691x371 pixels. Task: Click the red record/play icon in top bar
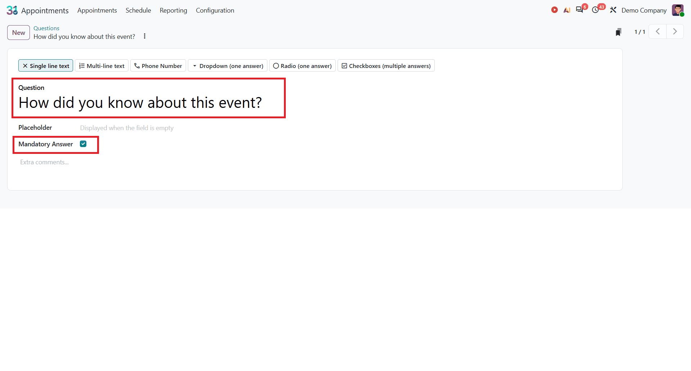coord(554,10)
